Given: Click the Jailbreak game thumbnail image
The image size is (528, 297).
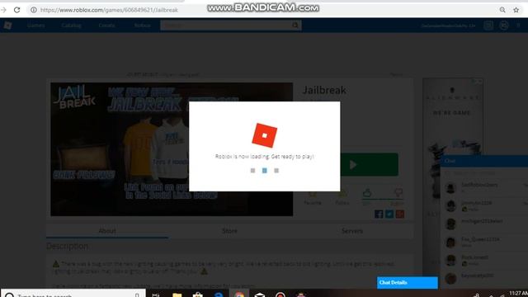Looking at the screenshot, I should click(x=172, y=149).
